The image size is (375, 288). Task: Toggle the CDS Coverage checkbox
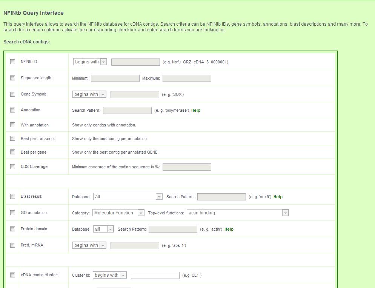point(12,166)
